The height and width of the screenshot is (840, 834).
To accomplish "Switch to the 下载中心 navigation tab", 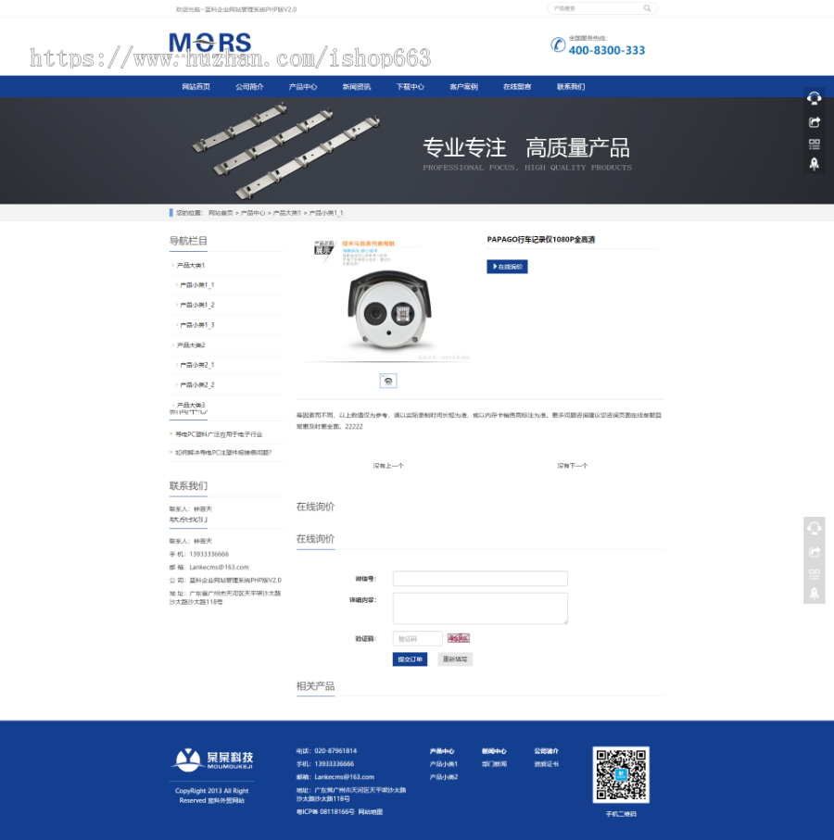I will 411,86.
